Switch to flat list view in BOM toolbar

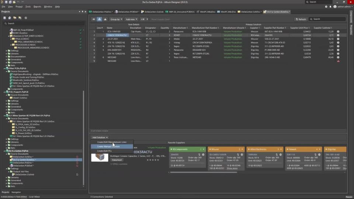(x=94, y=20)
